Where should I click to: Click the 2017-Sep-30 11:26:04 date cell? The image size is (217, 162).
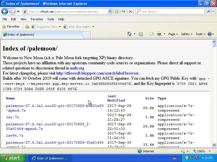(x=119, y=136)
